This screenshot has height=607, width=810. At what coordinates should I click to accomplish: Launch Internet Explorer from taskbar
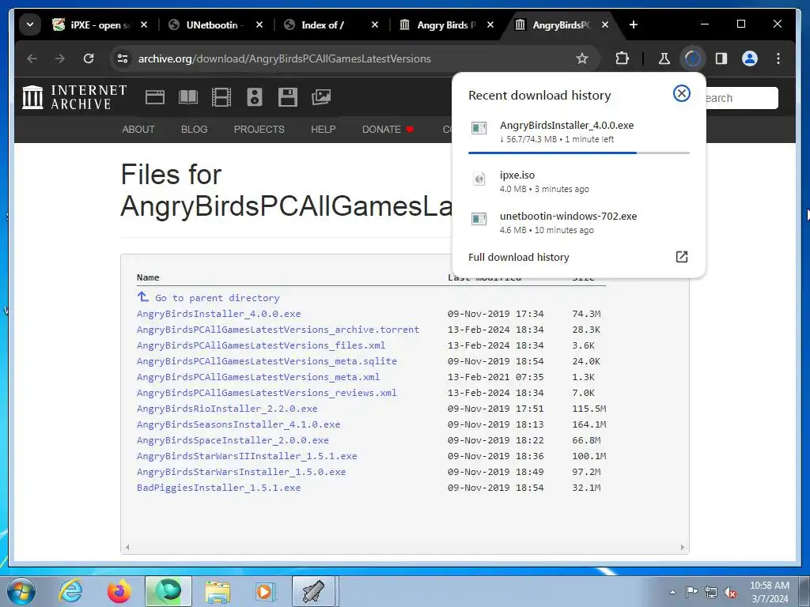coord(70,591)
